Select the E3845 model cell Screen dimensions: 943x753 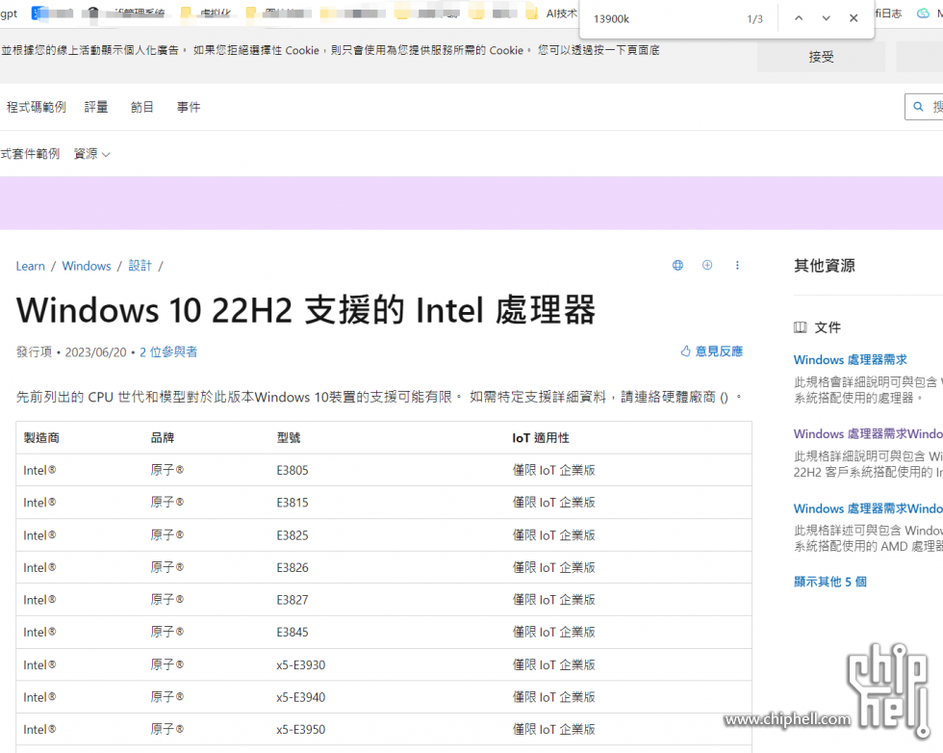(x=293, y=633)
